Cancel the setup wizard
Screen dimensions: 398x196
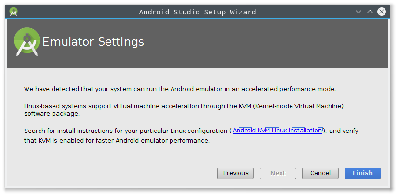320,173
